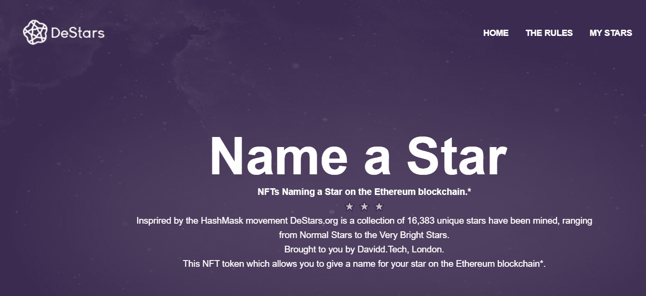The height and width of the screenshot is (296, 646).
Task: Click the left star icon under subtitle
Action: coord(349,207)
